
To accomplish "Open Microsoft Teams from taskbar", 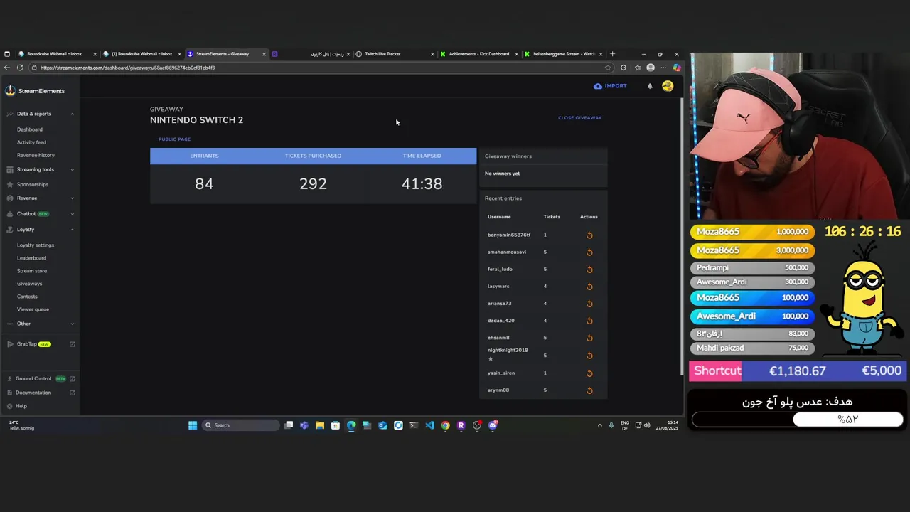I will click(304, 425).
